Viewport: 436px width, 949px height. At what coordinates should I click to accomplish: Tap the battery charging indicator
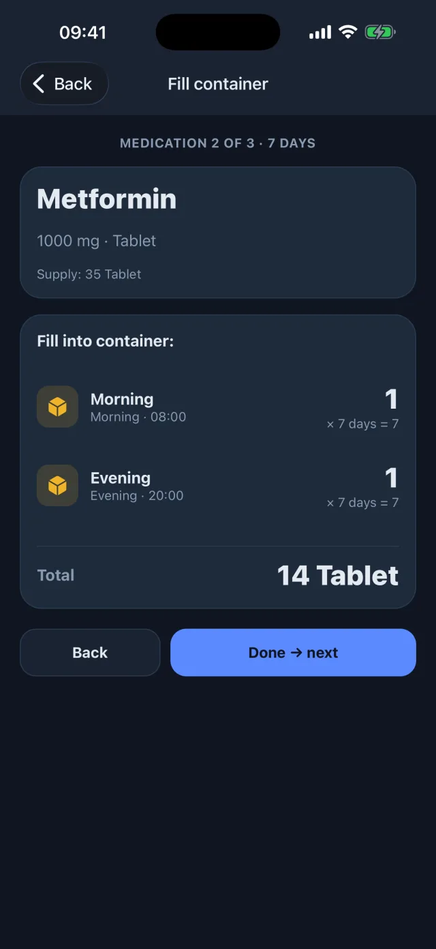coord(380,32)
